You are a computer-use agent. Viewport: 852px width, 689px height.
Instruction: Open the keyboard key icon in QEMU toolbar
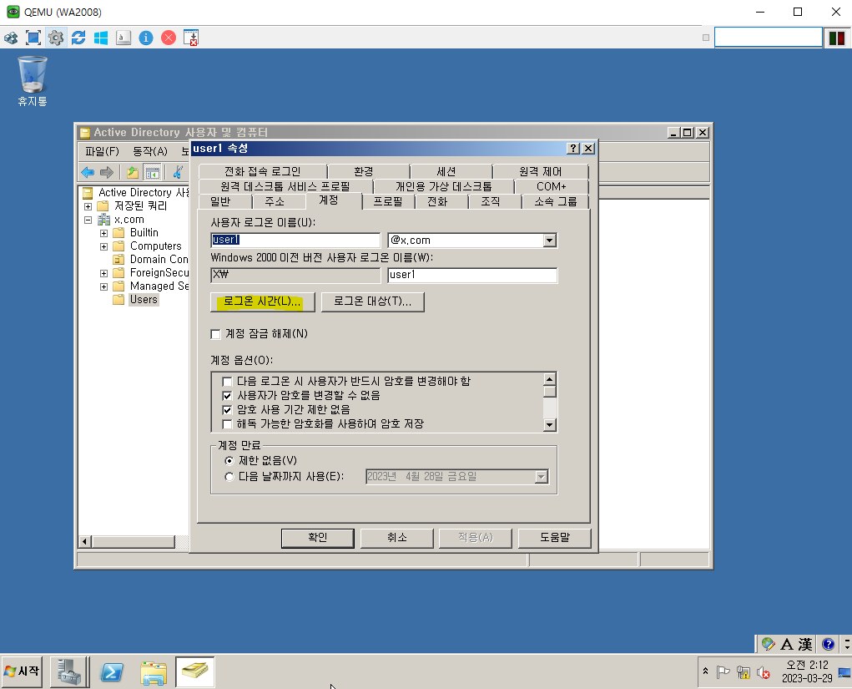click(124, 38)
